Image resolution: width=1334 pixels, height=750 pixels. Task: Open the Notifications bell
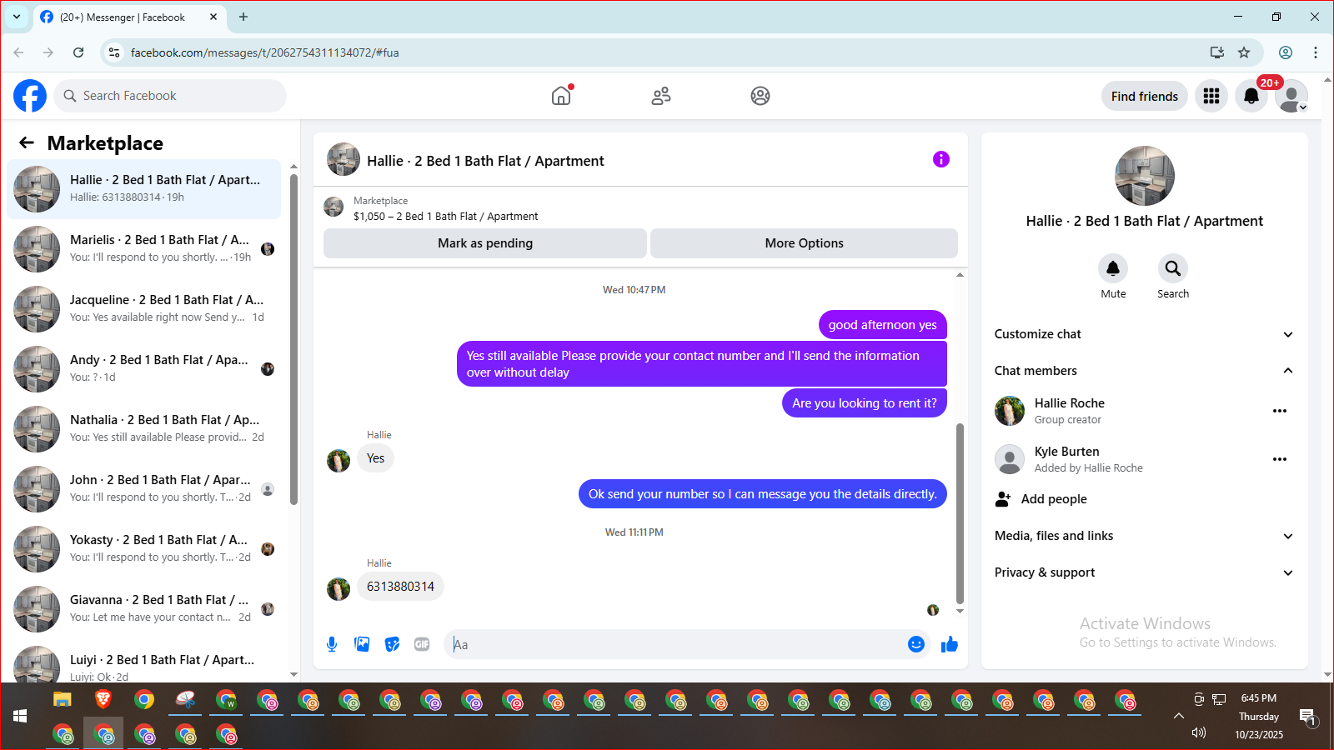[x=1251, y=96]
